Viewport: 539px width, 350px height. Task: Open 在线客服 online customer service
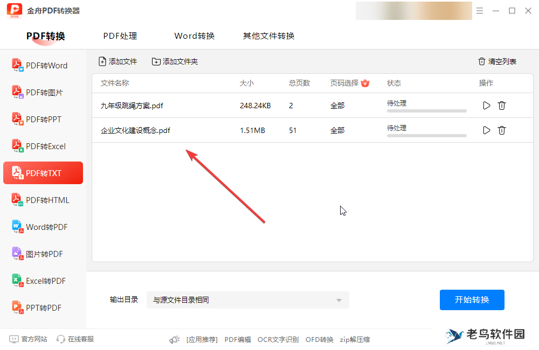pyautogui.click(x=74, y=339)
